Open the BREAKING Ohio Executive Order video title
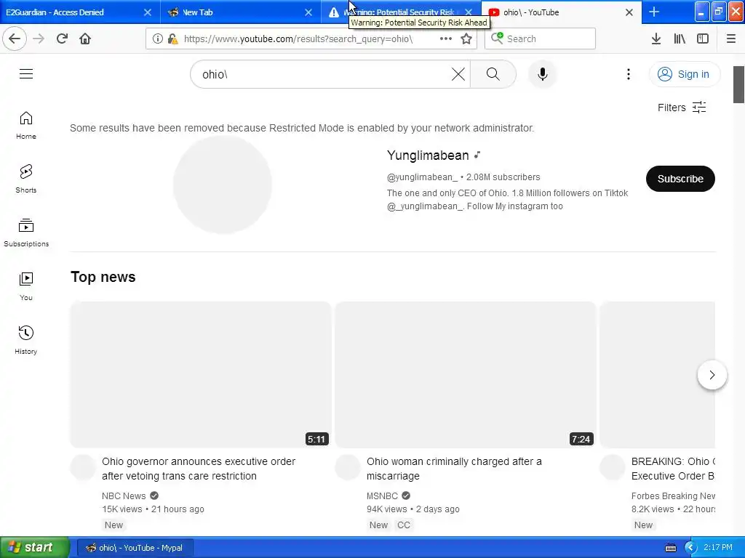Viewport: 745px width, 558px height. click(x=673, y=469)
